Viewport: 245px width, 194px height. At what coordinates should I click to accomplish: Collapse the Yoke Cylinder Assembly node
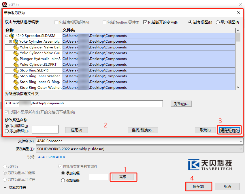pyautogui.click(x=11, y=42)
